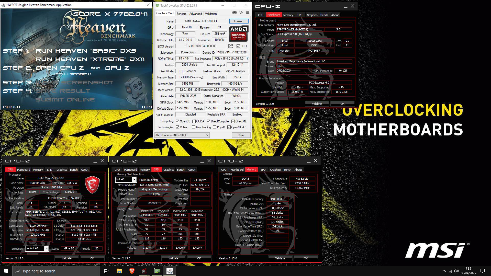Open Task View on the taskbar
Viewport: 491px width, 276px height.
(x=106, y=271)
